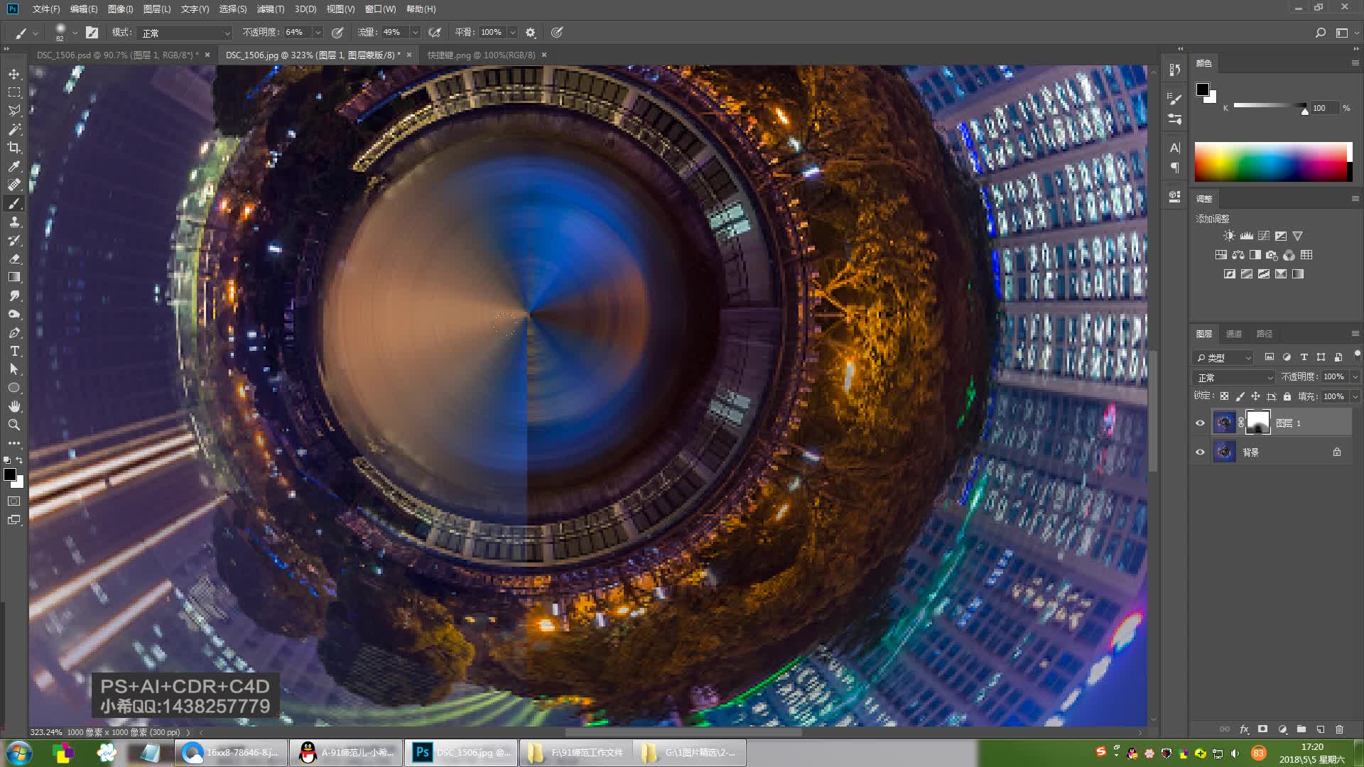Select the Hand tool
1364x767 pixels.
coord(14,406)
